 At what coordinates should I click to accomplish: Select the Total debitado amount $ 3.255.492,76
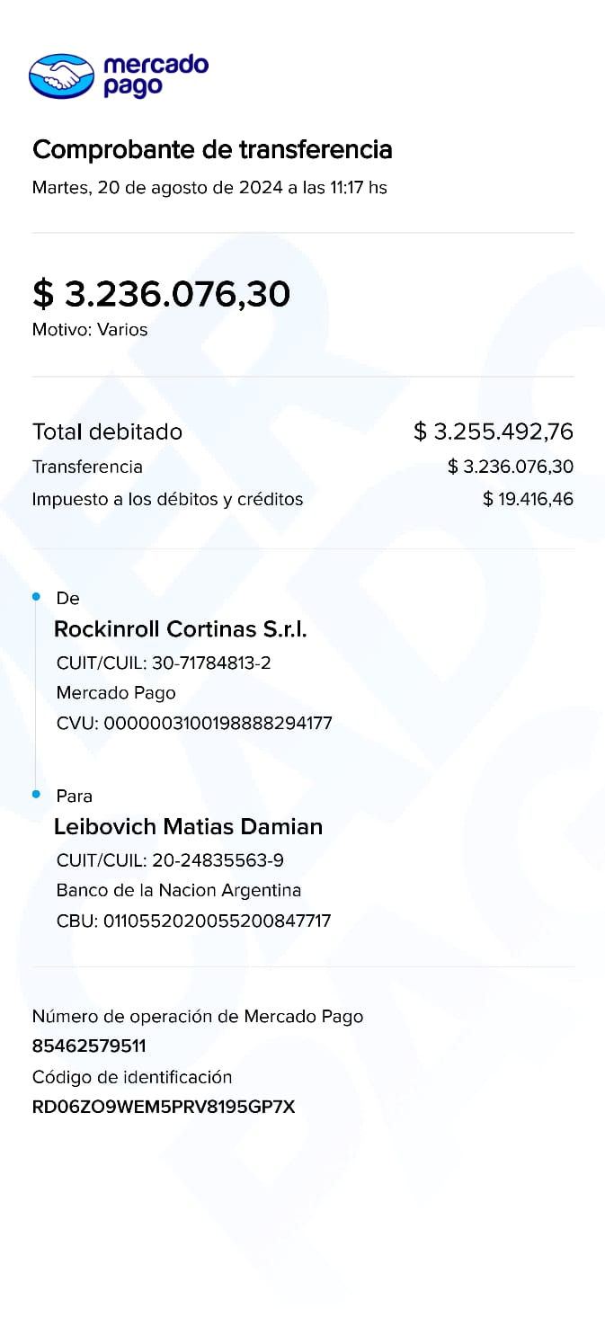[493, 432]
